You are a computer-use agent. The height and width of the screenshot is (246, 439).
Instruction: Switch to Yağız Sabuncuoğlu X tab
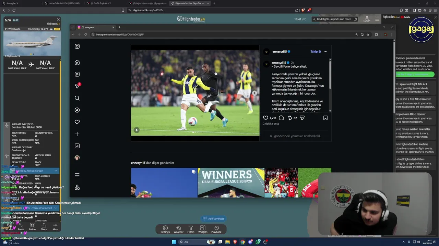(x=147, y=3)
